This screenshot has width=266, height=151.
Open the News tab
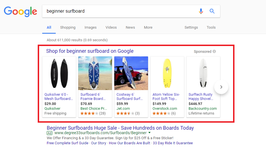point(130,28)
